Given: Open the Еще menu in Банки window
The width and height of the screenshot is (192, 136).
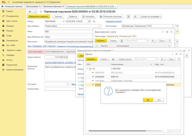Looking at the screenshot, I should [x=171, y=59].
